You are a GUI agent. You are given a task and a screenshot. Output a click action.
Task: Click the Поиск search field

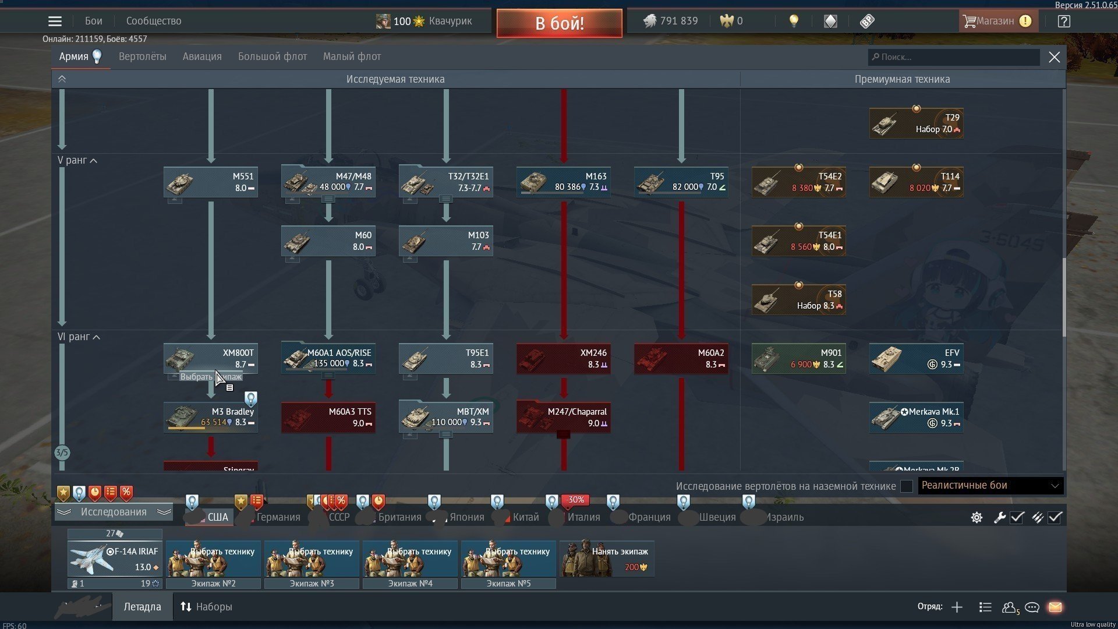click(x=955, y=57)
